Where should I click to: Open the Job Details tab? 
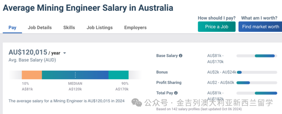(x=40, y=27)
